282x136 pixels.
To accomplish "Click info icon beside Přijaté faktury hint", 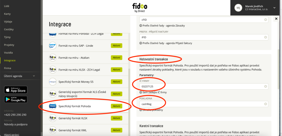I will tap(141, 43).
